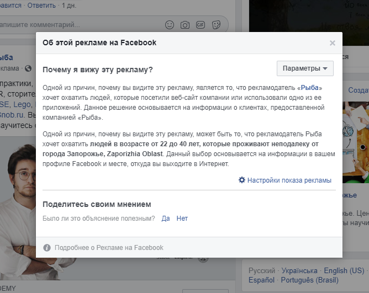The width and height of the screenshot is (369, 293).
Task: Click Ответить under the comment
Action: (41, 5)
